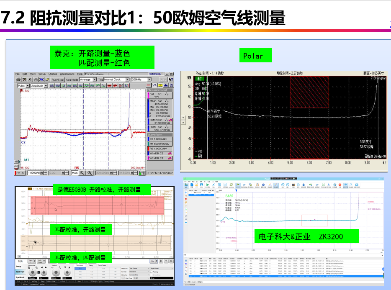Click the blue mask triangle icon
This screenshot has width=391, height=290.
166,85
